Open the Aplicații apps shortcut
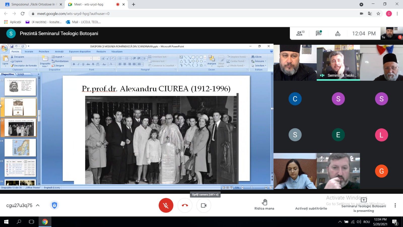Viewport: 403px width, 227px height. [x=13, y=22]
